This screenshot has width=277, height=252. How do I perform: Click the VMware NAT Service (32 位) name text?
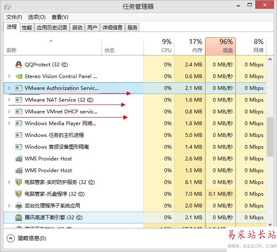[59, 100]
